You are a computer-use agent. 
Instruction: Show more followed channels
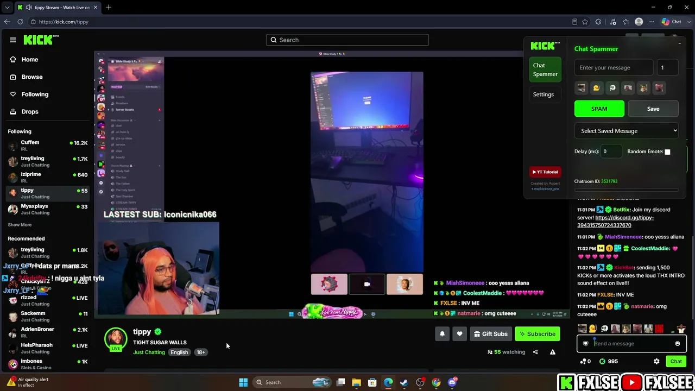(x=20, y=225)
